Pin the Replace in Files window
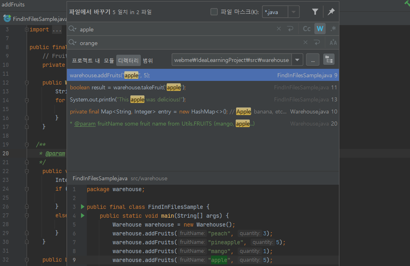 point(331,12)
